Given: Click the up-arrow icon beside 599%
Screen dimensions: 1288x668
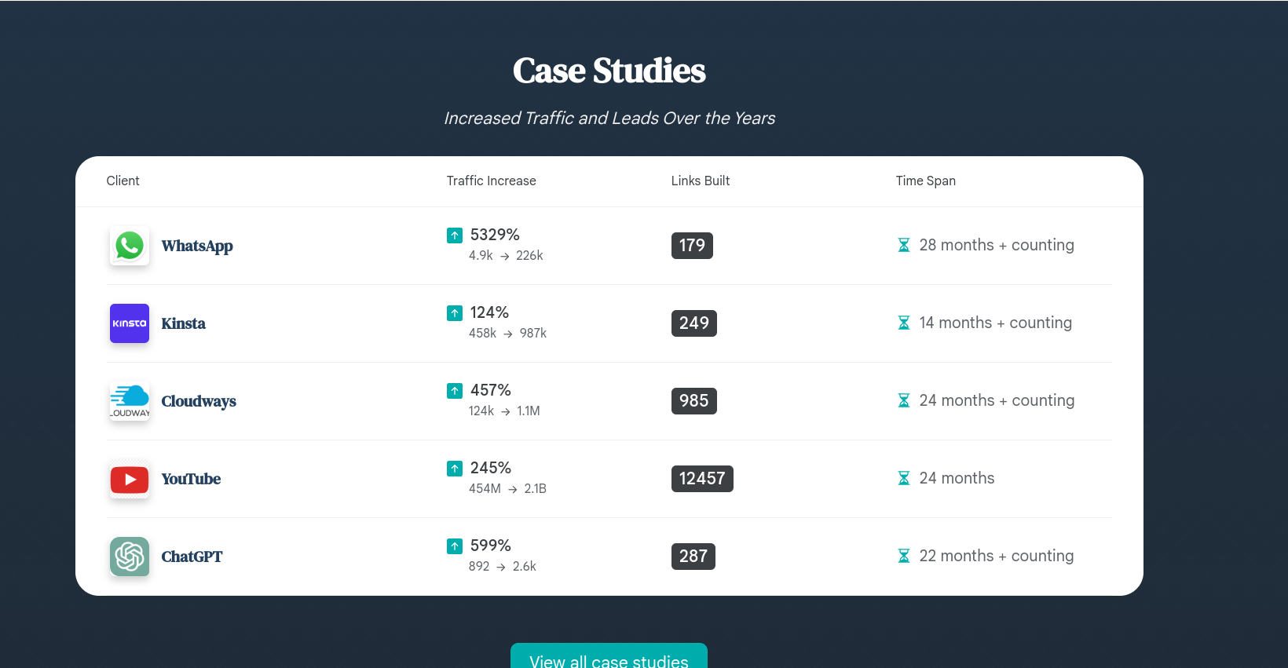Looking at the screenshot, I should coord(455,546).
